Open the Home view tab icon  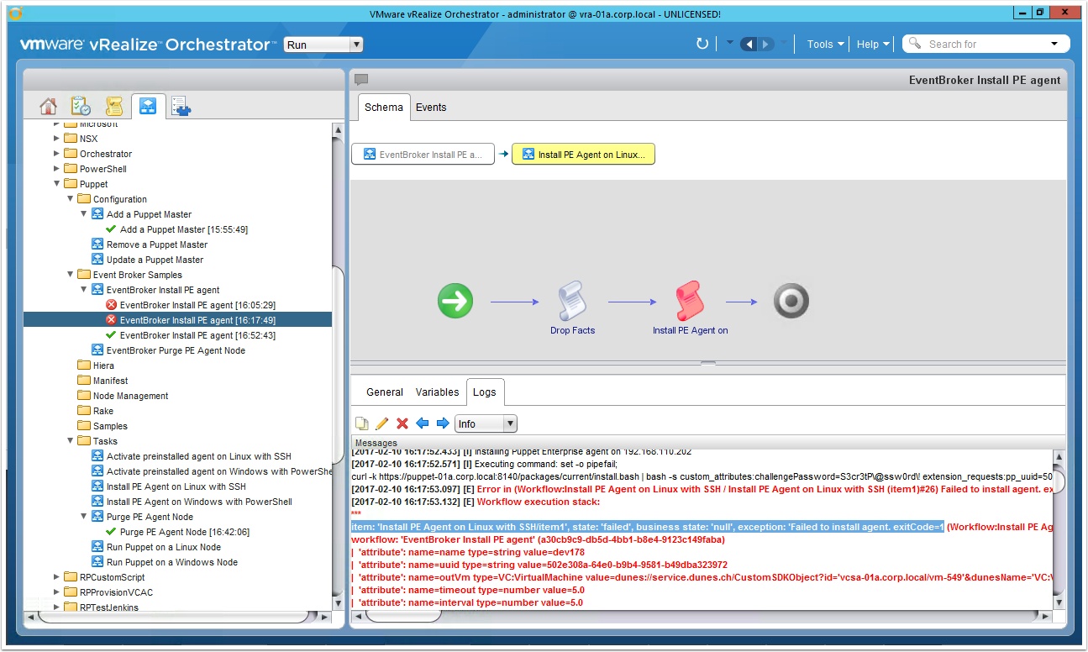coord(48,106)
